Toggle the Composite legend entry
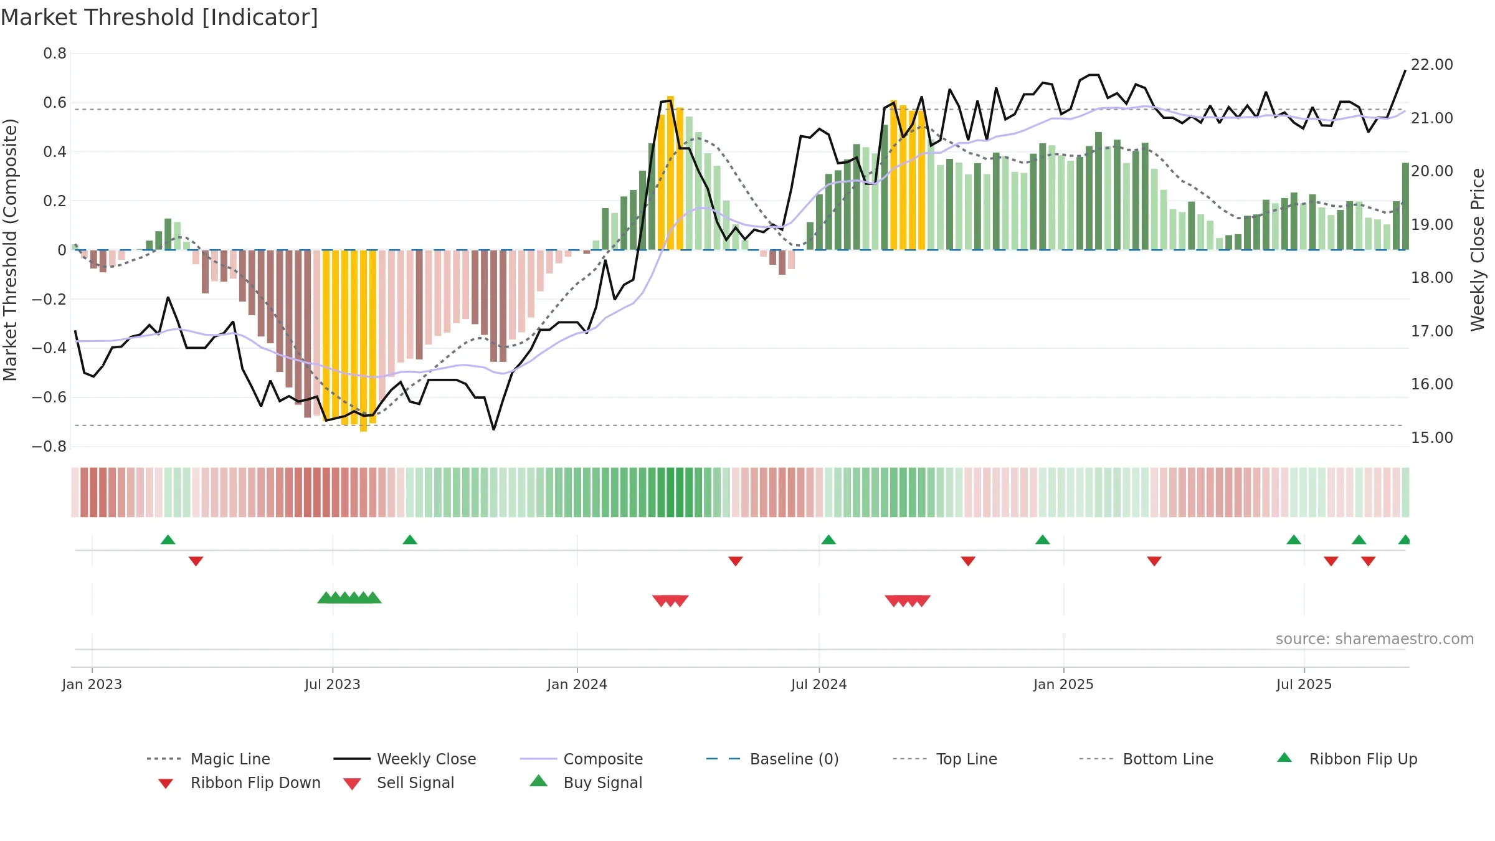 (x=581, y=759)
